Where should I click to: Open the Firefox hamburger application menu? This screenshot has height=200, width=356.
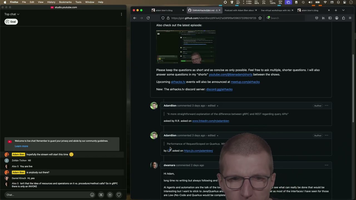(x=350, y=18)
